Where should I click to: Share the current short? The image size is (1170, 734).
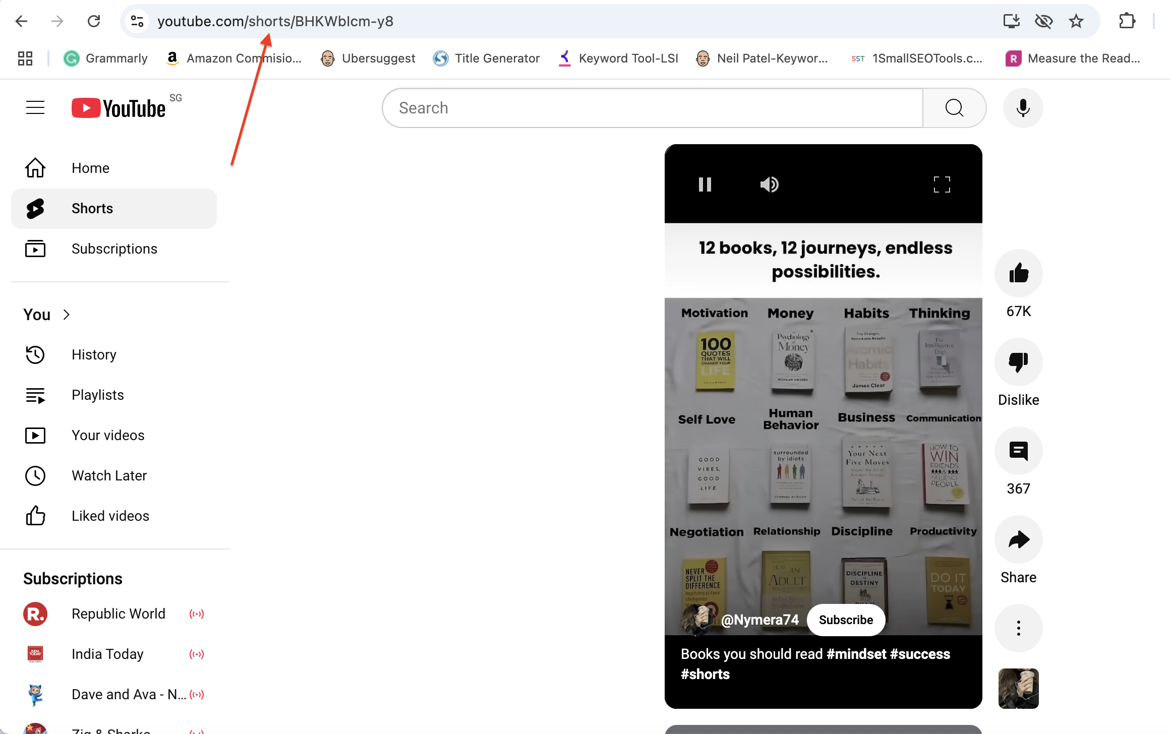[1018, 539]
